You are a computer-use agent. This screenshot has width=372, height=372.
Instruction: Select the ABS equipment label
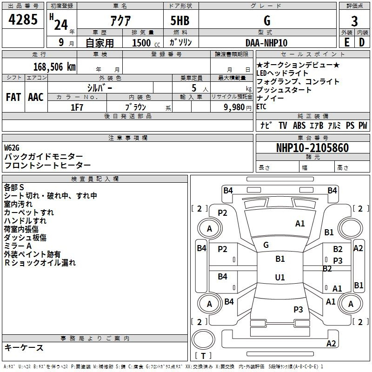pyautogui.click(x=299, y=125)
